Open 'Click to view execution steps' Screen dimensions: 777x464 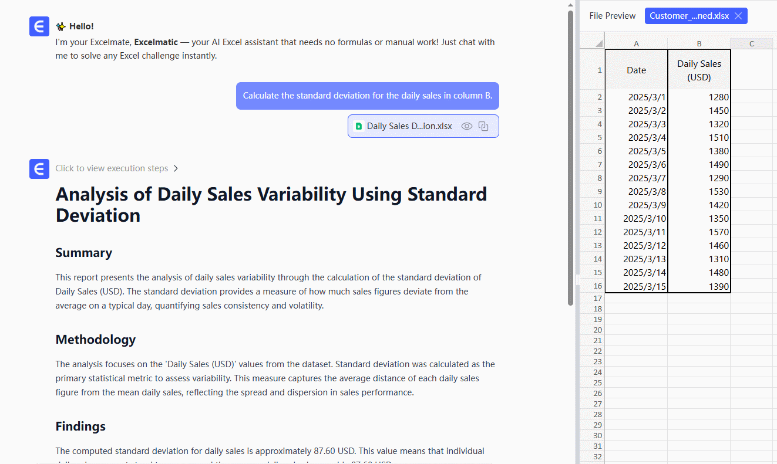pyautogui.click(x=112, y=169)
